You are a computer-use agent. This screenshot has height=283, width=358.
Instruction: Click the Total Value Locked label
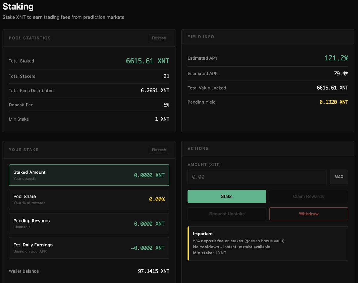pos(207,88)
